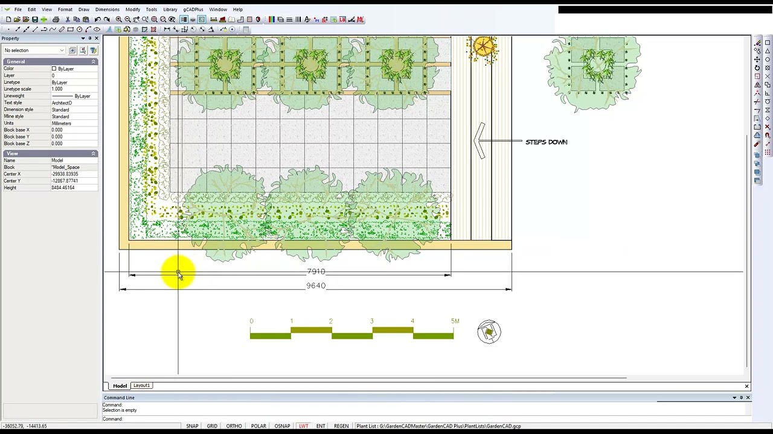This screenshot has height=434, width=773.
Task: Toggle ORTHO mode in status bar
Action: [234, 426]
